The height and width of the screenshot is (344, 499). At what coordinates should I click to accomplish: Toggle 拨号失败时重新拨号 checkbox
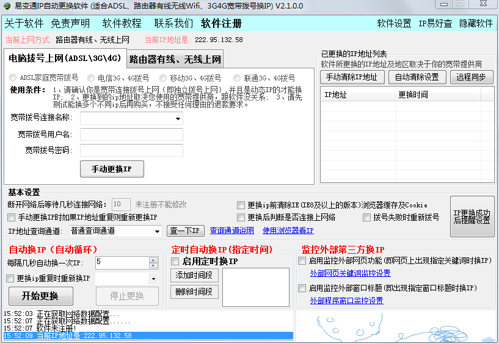coord(366,218)
